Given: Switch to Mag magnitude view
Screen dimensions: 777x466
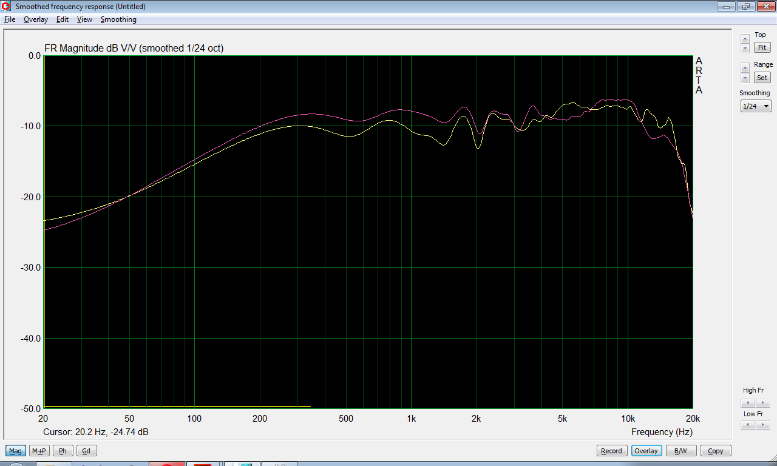Looking at the screenshot, I should [16, 451].
